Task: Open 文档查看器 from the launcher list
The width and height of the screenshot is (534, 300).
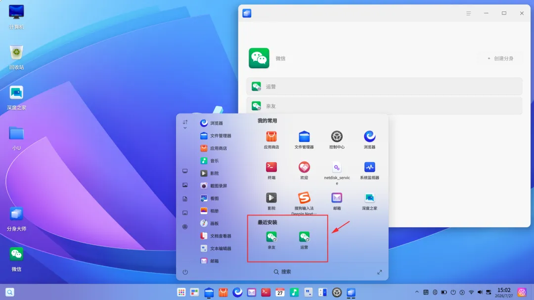Action: coord(216,236)
